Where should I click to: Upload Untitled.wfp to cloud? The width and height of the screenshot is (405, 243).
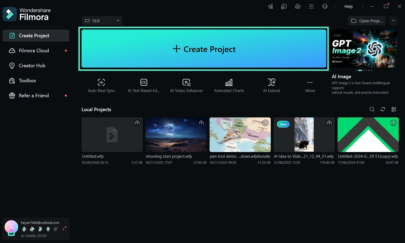(137, 123)
